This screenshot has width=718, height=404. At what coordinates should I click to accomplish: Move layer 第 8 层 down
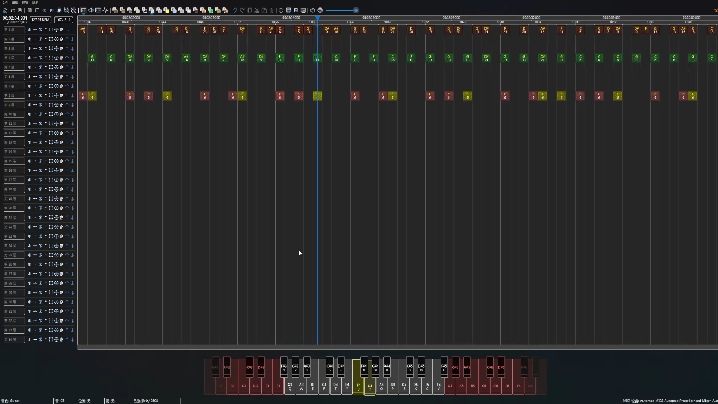pyautogui.click(x=73, y=95)
